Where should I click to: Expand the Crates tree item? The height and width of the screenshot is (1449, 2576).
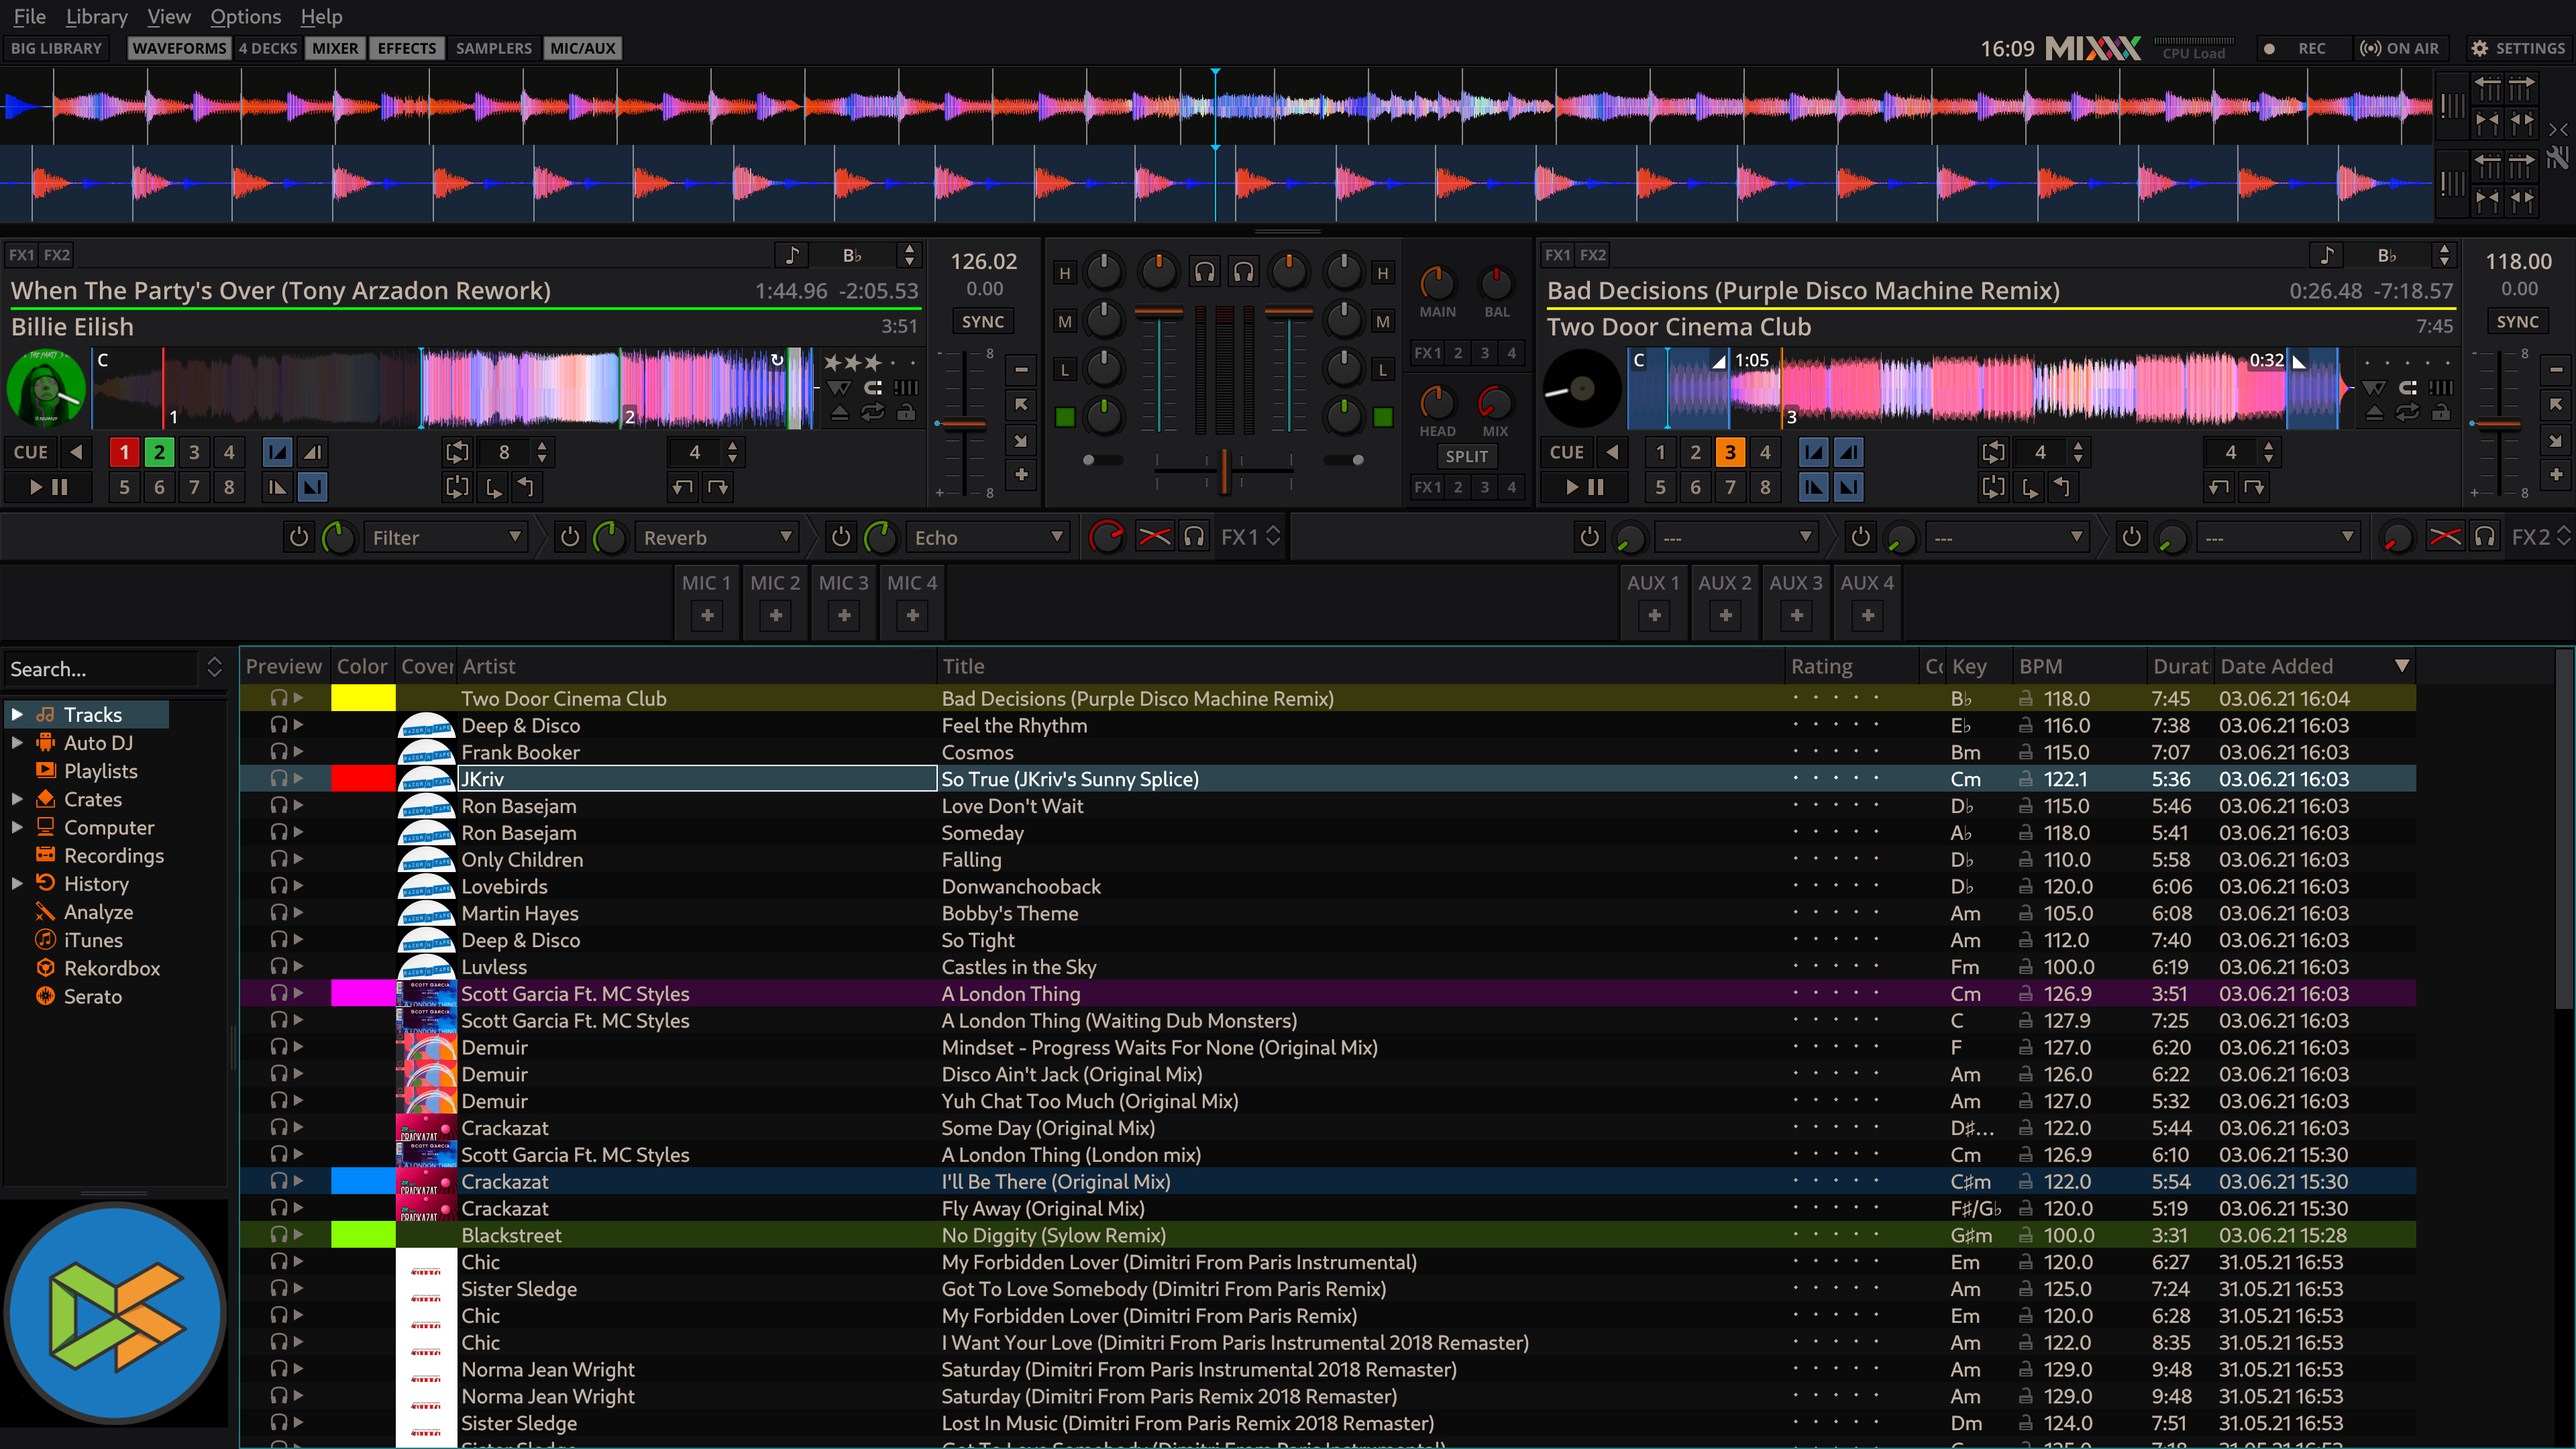17,799
